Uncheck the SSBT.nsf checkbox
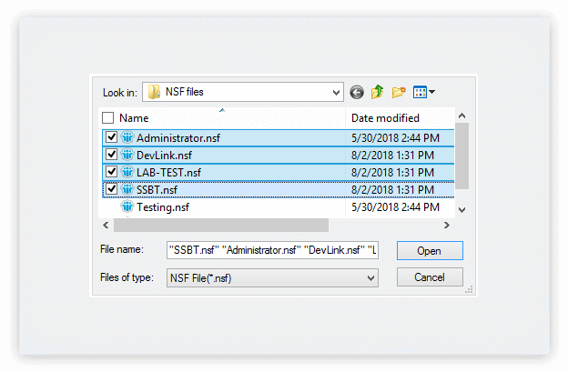This screenshot has width=568, height=372. [x=111, y=189]
